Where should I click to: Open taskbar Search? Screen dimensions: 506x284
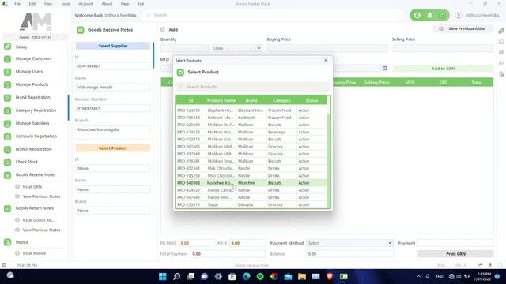coord(176,276)
